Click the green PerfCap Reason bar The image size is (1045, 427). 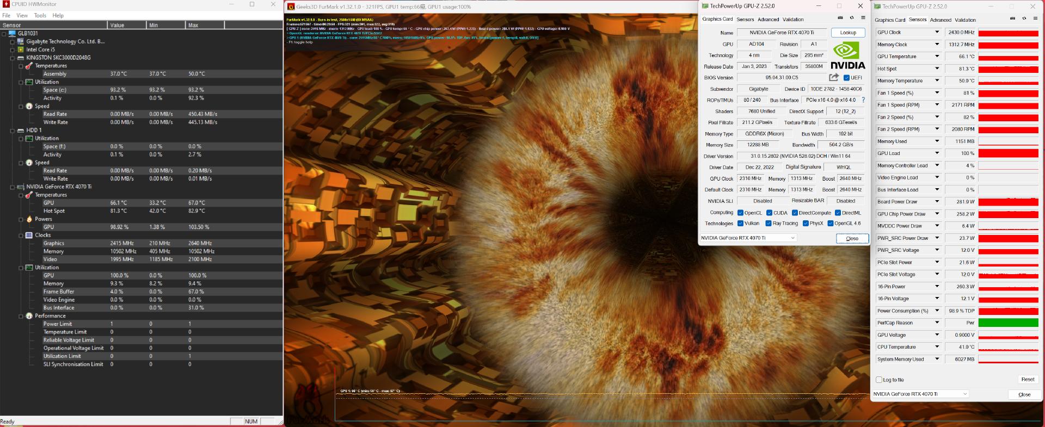click(x=1008, y=323)
